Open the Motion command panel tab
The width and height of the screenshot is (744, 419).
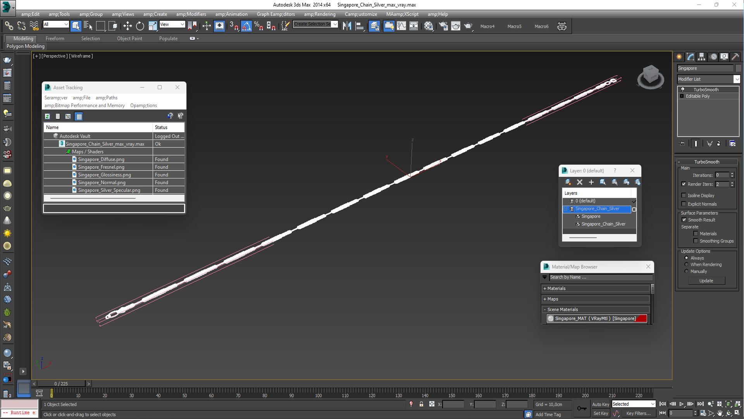713,57
